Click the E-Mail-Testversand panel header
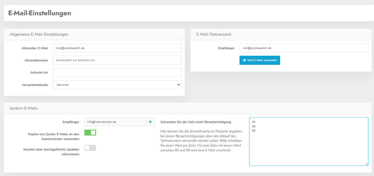This screenshot has width=374, height=176. [213, 34]
